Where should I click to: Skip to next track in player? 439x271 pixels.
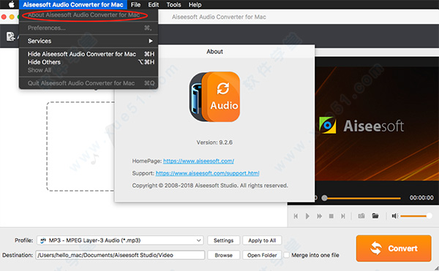(x=342, y=216)
